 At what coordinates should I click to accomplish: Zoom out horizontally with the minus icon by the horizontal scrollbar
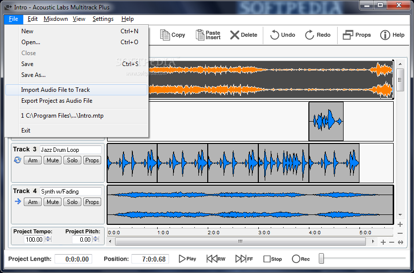(x=392, y=242)
